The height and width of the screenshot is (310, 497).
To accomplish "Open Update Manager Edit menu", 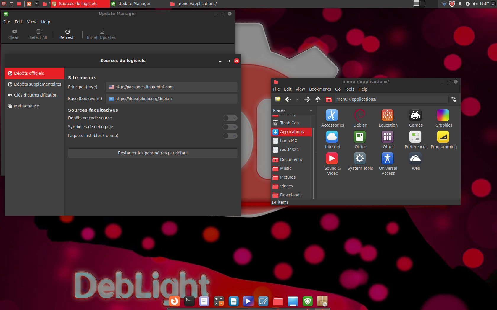I will coord(18,22).
